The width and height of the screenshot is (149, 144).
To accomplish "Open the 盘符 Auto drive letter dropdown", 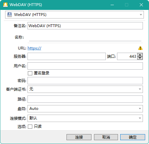I will pos(85,109).
